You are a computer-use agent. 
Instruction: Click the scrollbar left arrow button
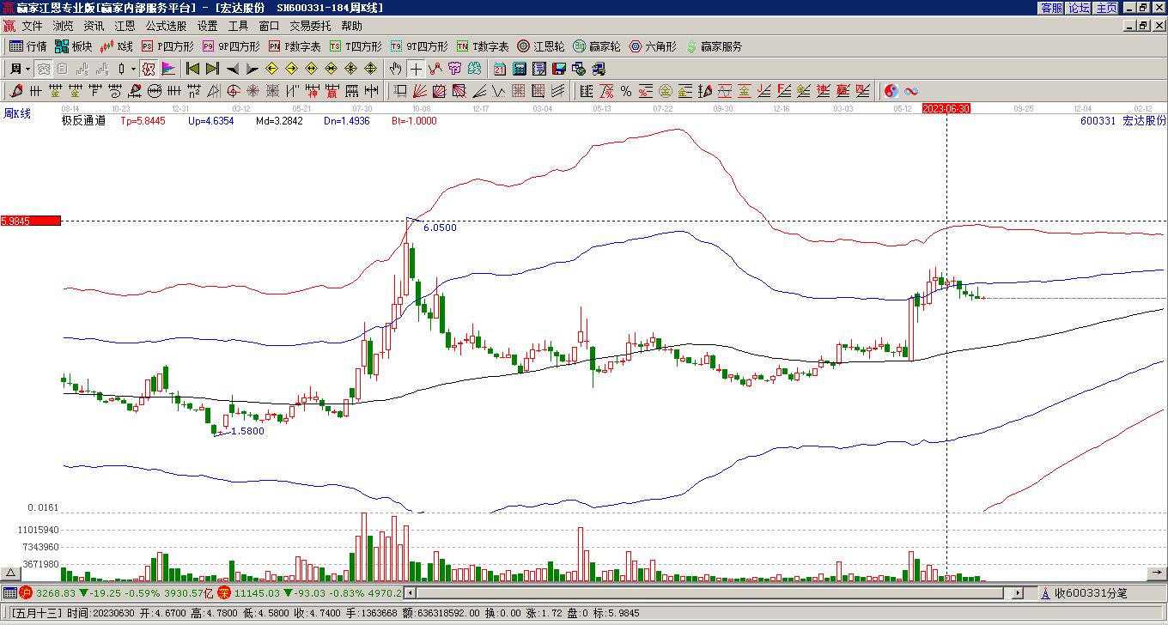411,593
